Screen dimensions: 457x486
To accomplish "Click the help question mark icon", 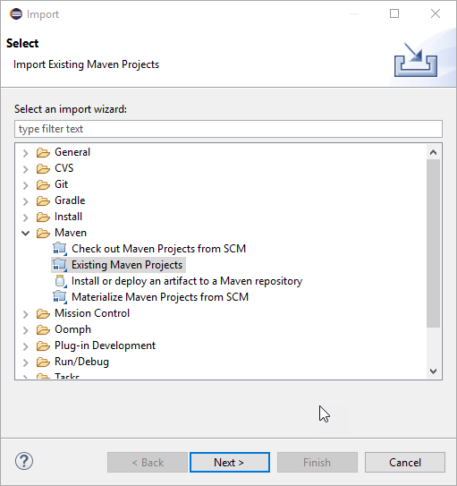I will pos(24,461).
